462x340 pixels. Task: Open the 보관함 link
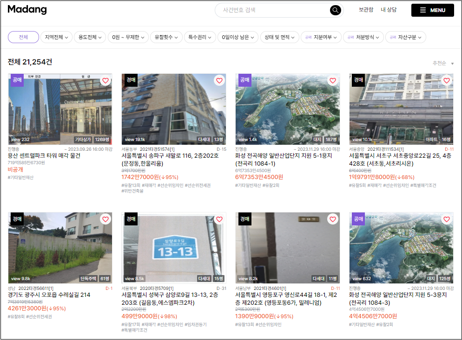tap(366, 10)
